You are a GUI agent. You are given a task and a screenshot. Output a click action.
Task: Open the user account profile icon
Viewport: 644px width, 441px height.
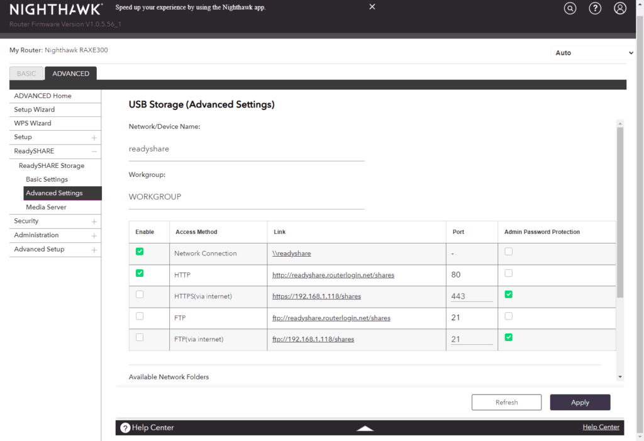click(x=620, y=9)
